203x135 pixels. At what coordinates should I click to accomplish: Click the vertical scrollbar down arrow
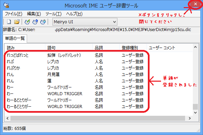195,113
